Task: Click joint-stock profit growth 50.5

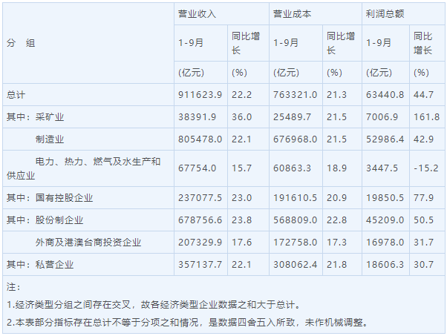Action: 424,220
